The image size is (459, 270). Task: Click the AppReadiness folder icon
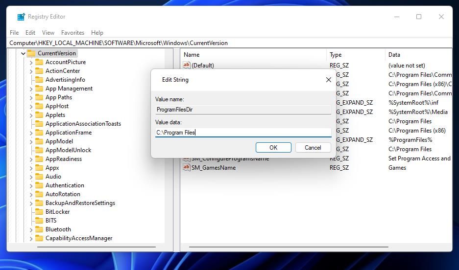coord(39,158)
